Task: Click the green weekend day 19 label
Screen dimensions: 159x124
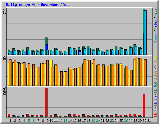Action: 93,121
